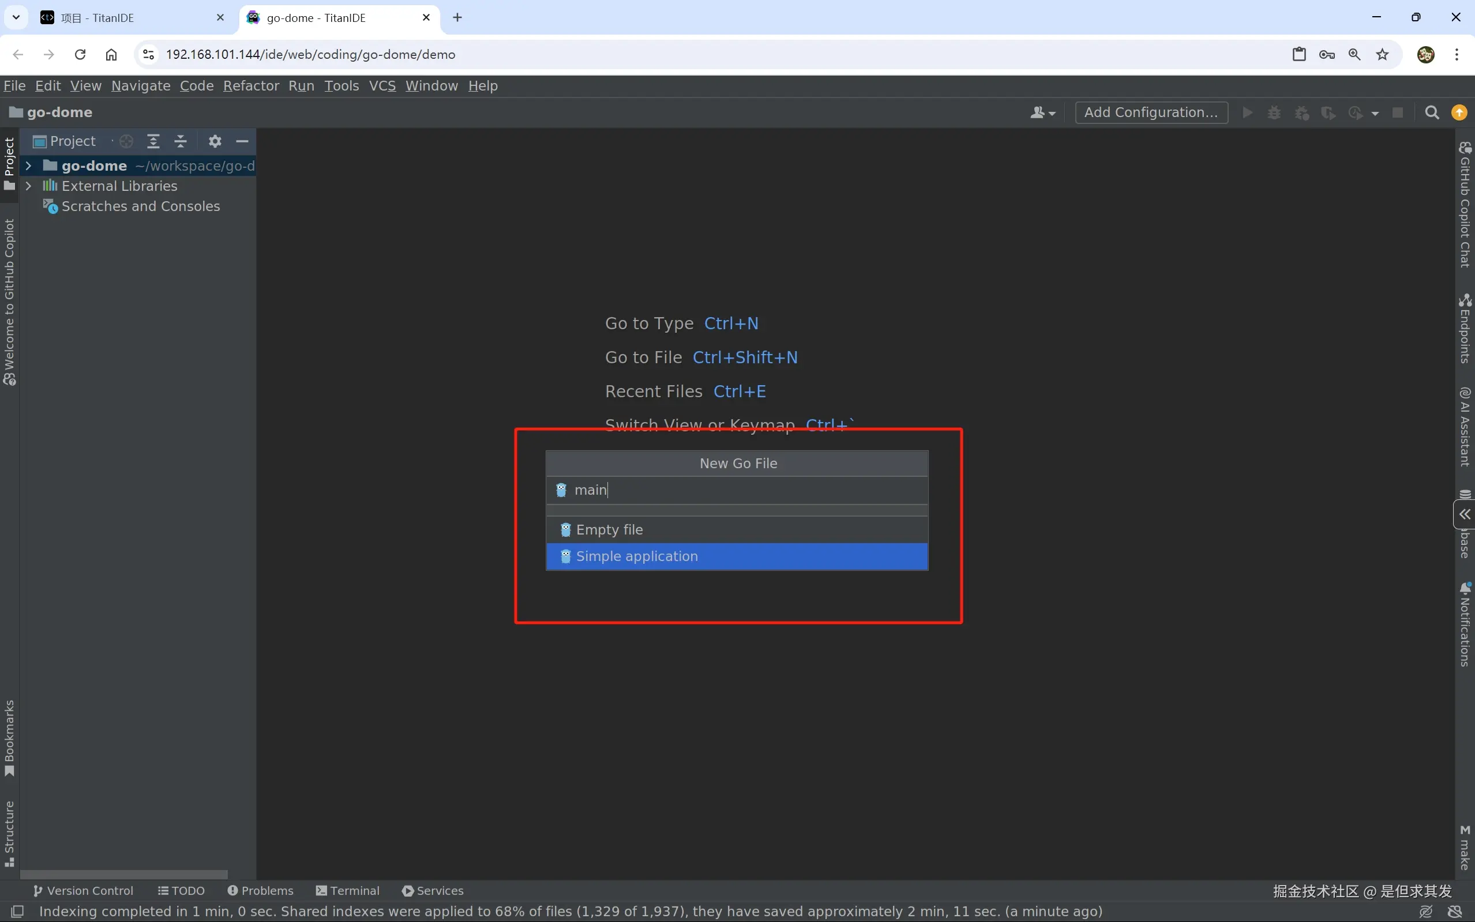This screenshot has width=1475, height=922.
Task: Expand the External Libraries node
Action: [x=28, y=186]
